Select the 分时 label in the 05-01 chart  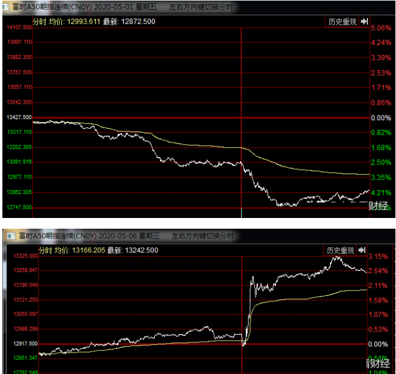(39, 22)
